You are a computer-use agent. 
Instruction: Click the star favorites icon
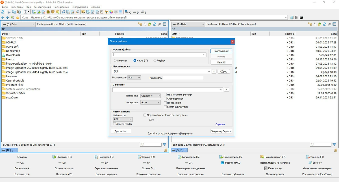(18, 17)
